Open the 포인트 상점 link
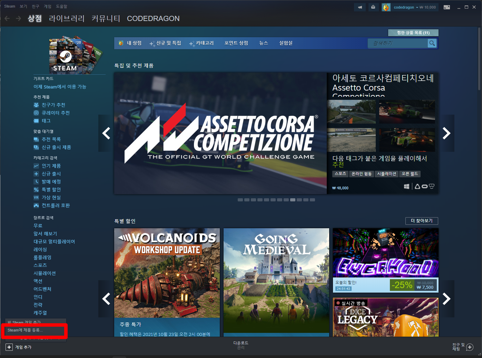The image size is (482, 358). click(x=236, y=43)
